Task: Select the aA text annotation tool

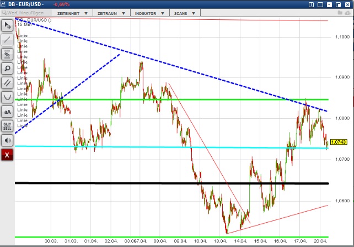Action: point(7,112)
